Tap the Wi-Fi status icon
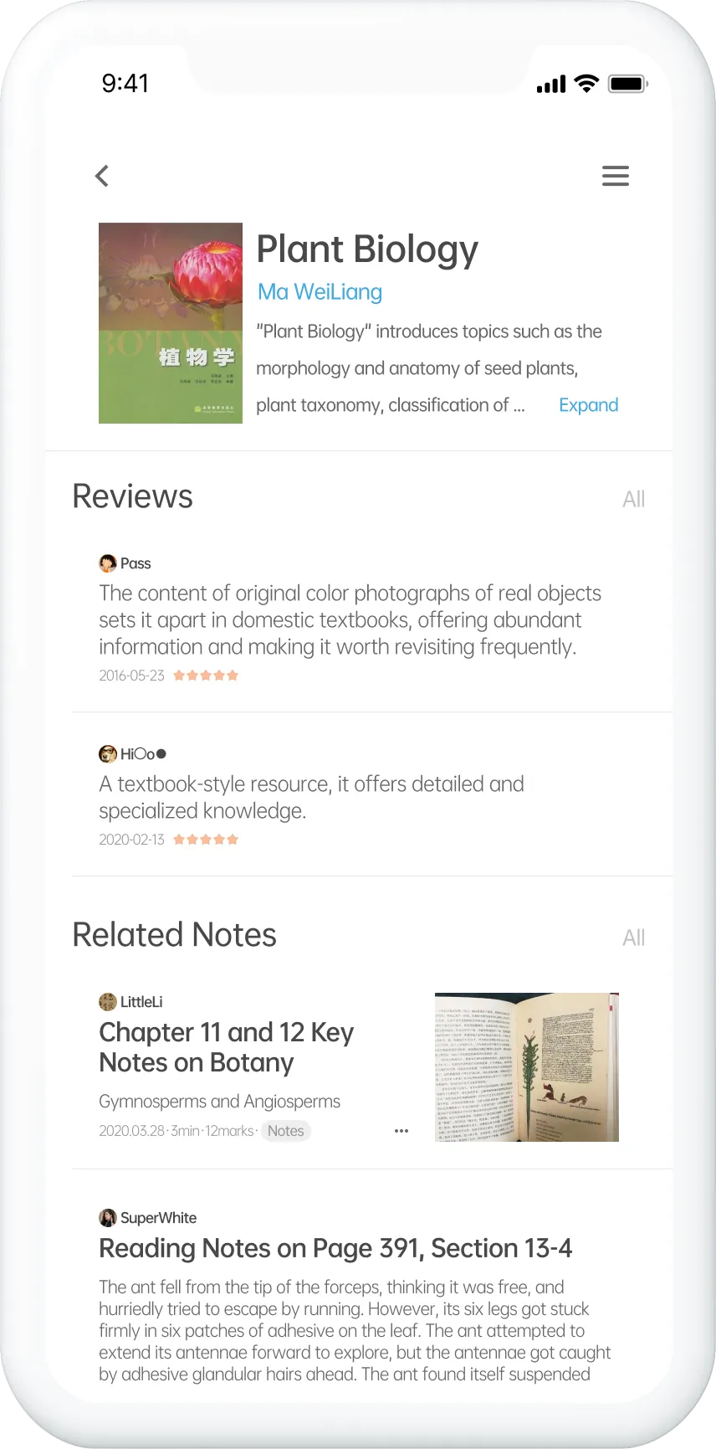 coord(587,84)
